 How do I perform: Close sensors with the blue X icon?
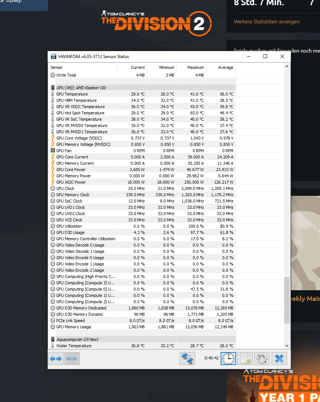(279, 358)
